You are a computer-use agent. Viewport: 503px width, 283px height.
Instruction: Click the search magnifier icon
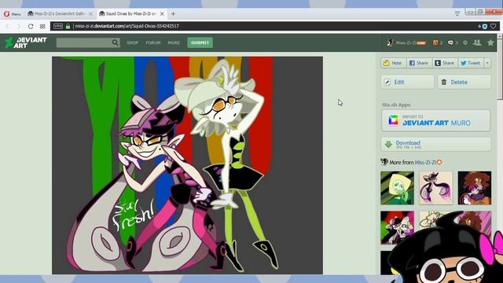(116, 42)
